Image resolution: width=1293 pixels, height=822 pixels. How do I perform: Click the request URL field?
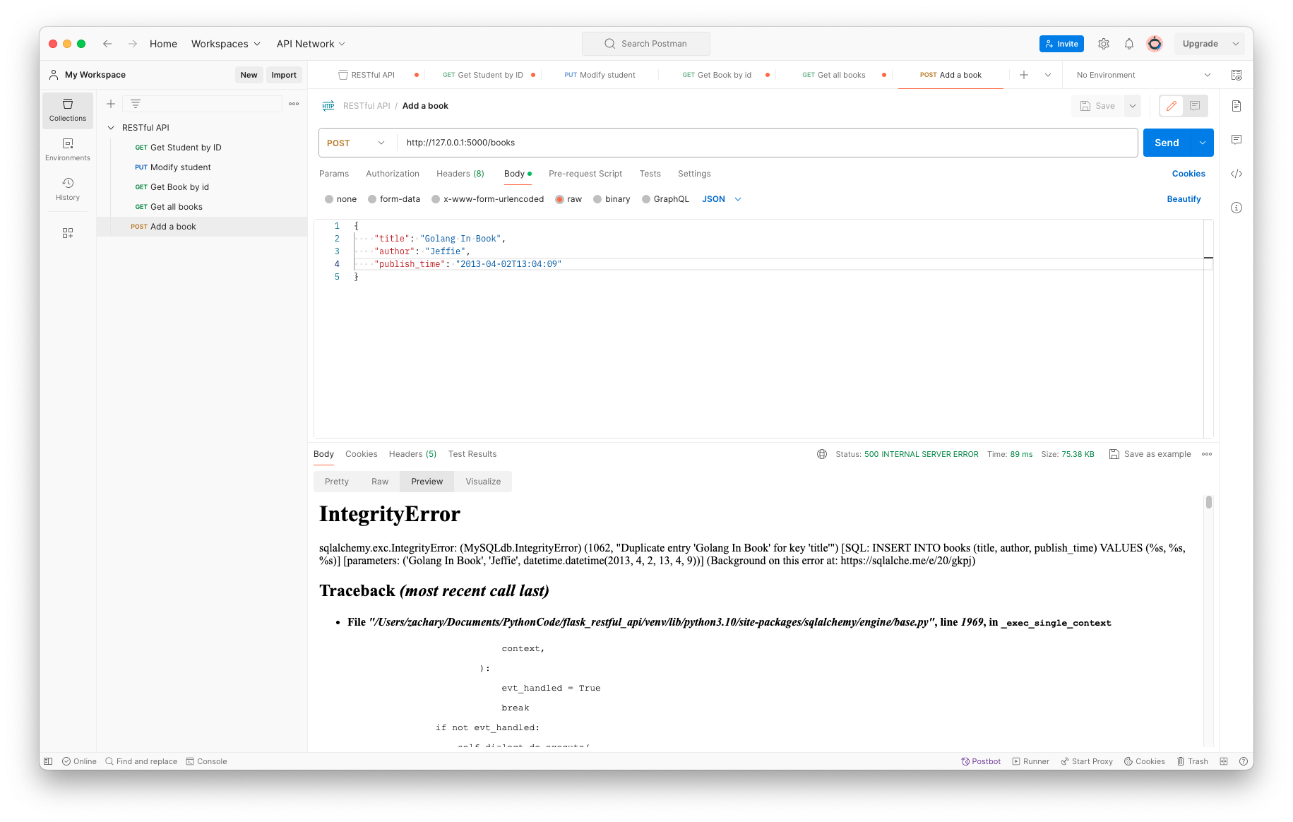[768, 143]
